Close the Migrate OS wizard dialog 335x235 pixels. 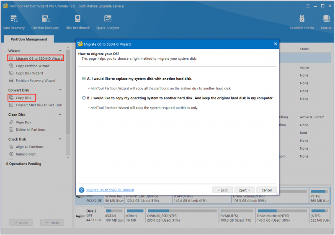[276, 44]
